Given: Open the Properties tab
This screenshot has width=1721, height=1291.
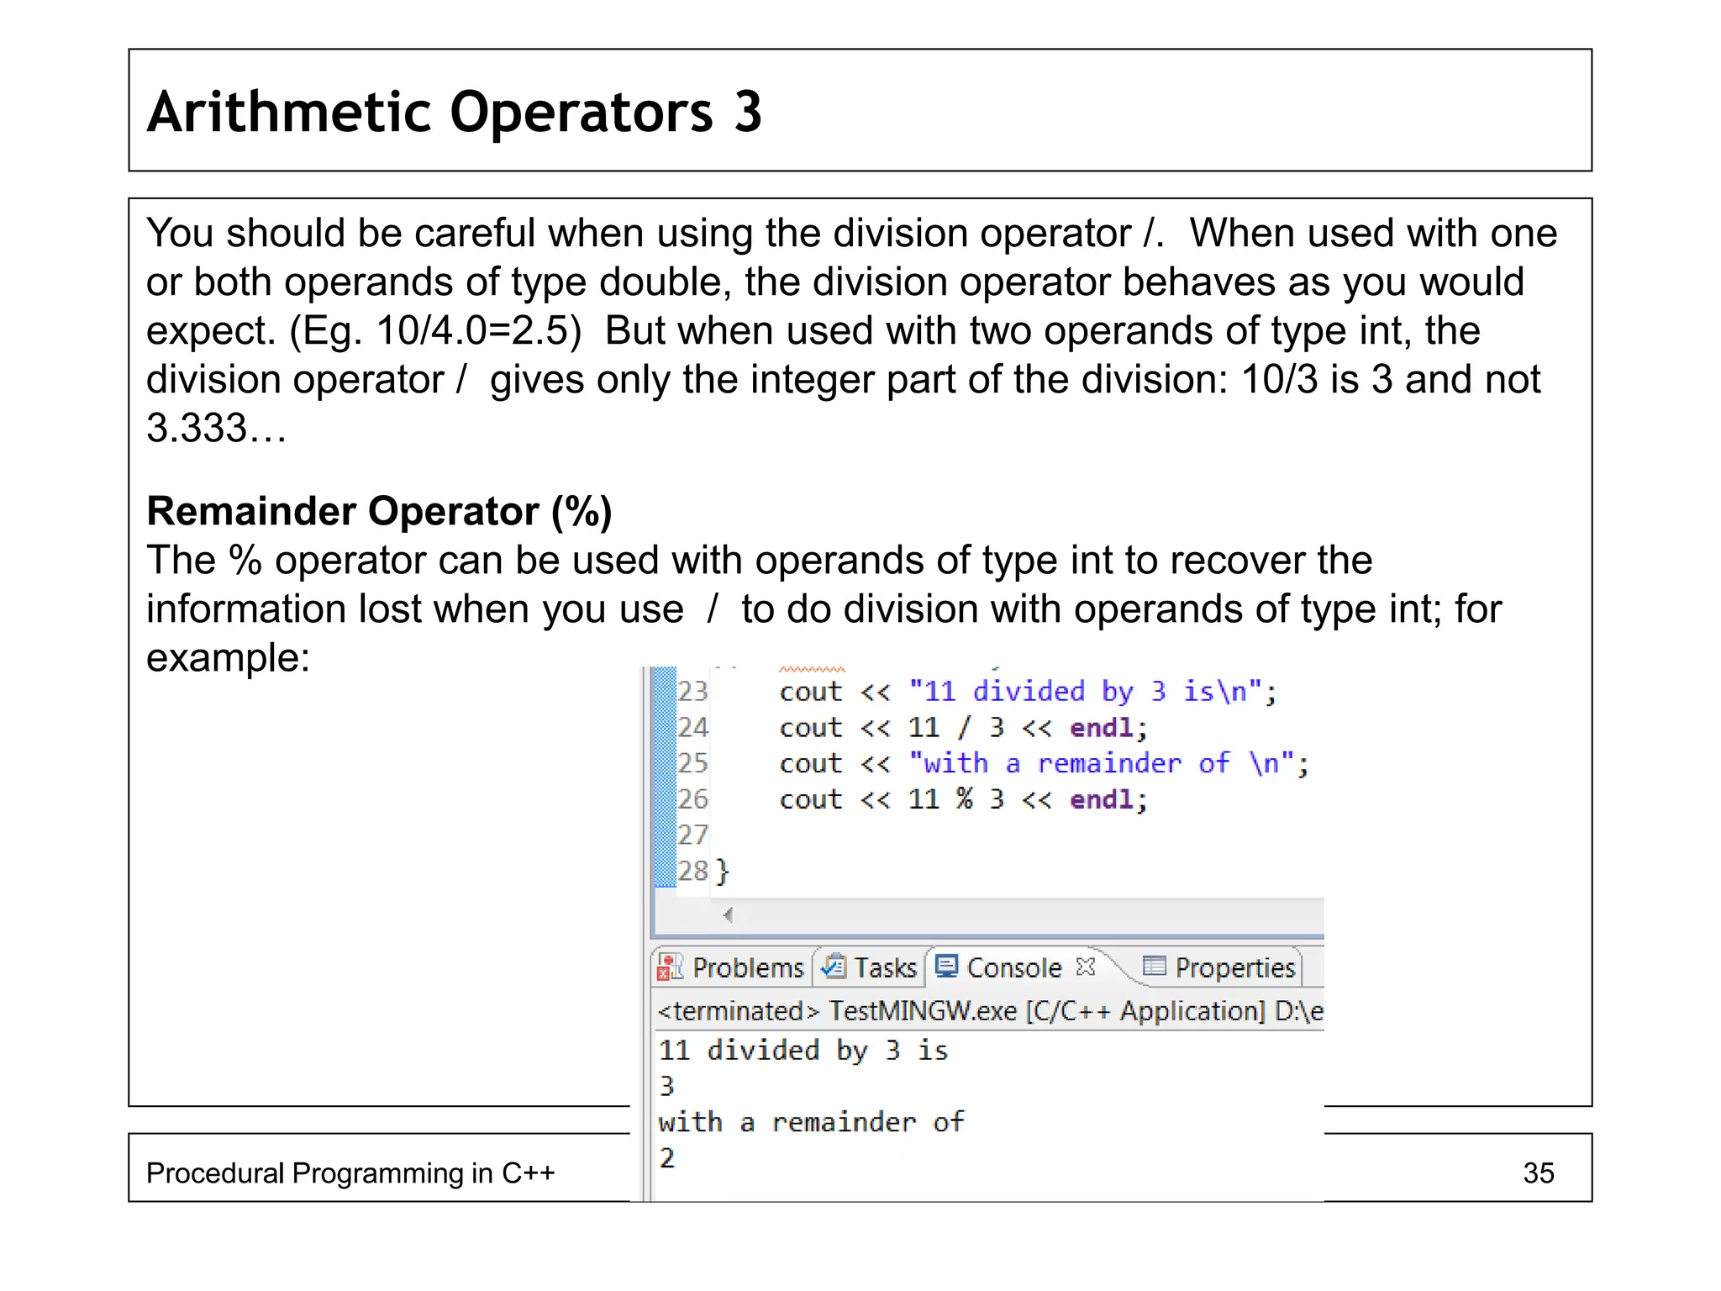Looking at the screenshot, I should coord(1219,967).
